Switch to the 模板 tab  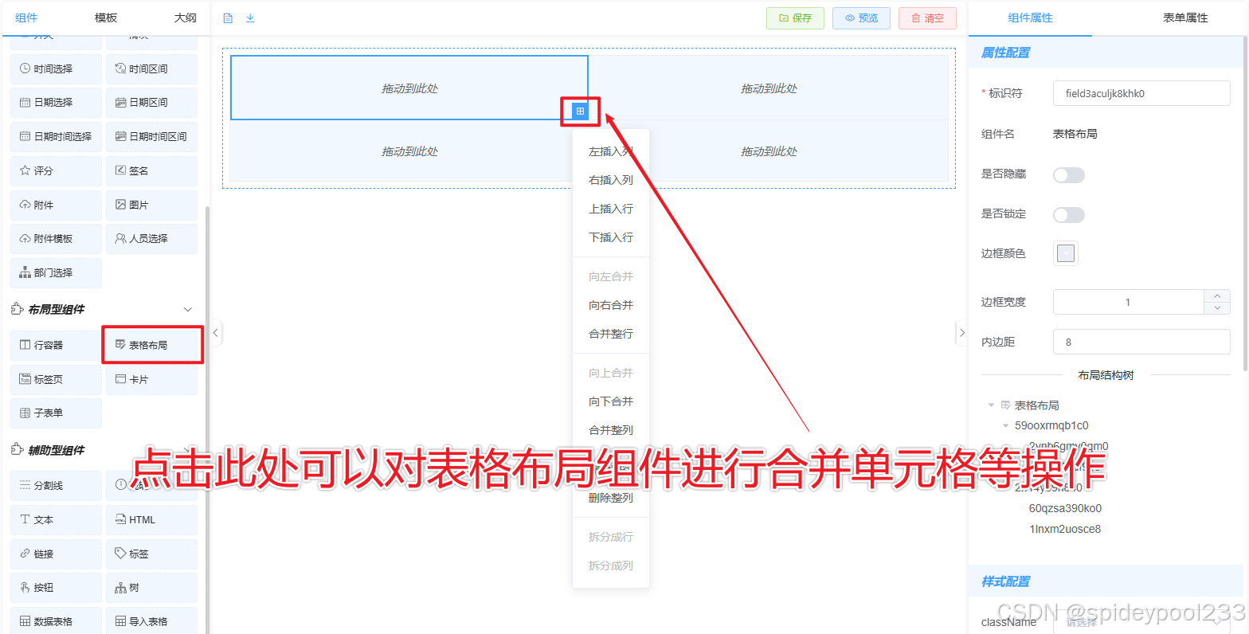[x=106, y=18]
